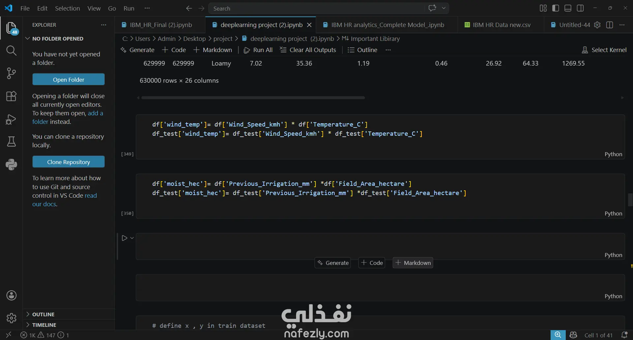The height and width of the screenshot is (340, 633).
Task: Open Explorer views and more actions ellipsis
Action: pos(104,25)
